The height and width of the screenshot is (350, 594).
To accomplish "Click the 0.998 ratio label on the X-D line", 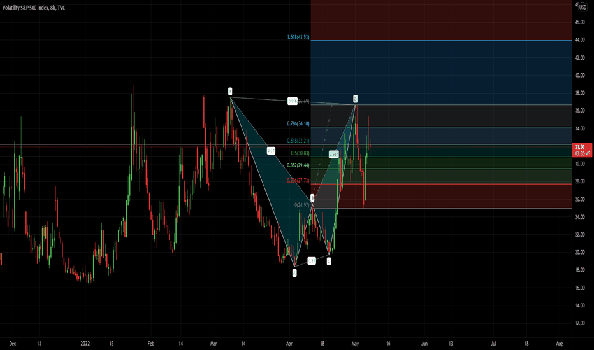I will [x=293, y=101].
